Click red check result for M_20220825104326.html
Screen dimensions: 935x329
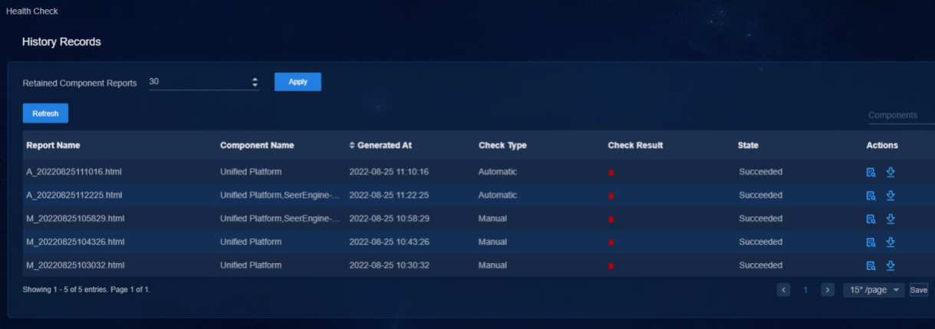point(611,243)
